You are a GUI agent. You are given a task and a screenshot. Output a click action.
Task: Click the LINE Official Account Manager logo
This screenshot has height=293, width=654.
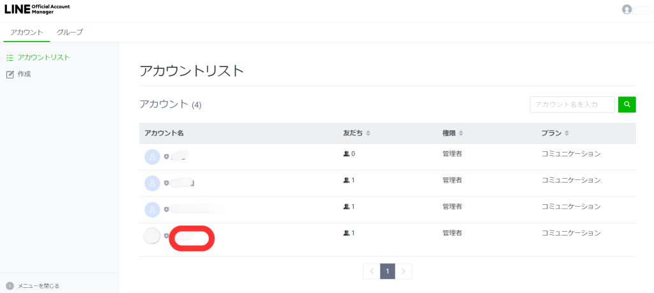(37, 9)
